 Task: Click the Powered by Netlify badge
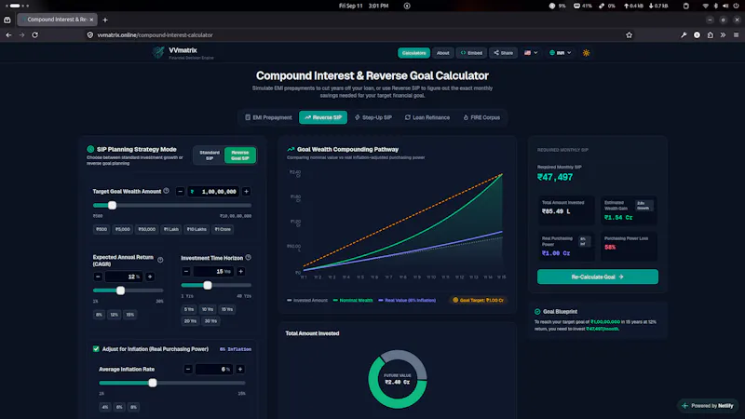click(708, 406)
